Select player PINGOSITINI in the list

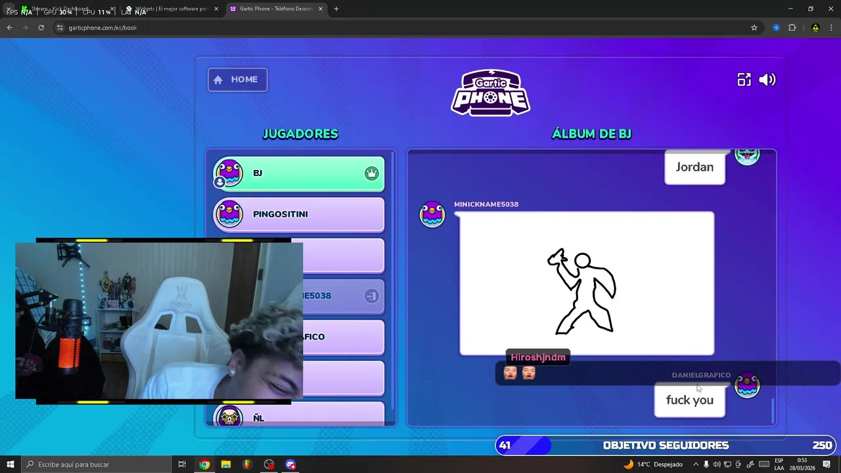click(298, 214)
